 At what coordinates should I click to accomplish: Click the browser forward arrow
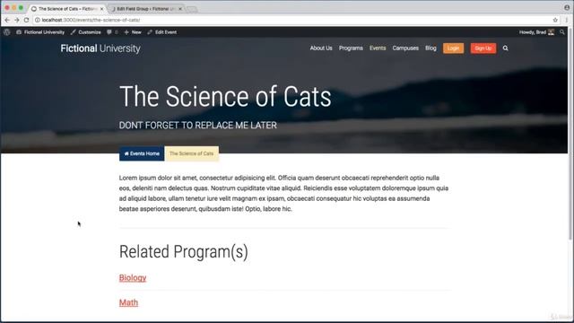point(17,20)
